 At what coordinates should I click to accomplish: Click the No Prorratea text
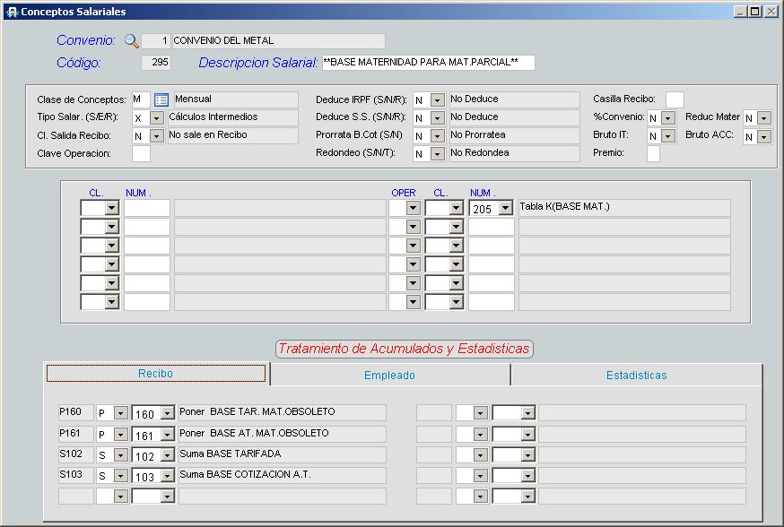[477, 134]
